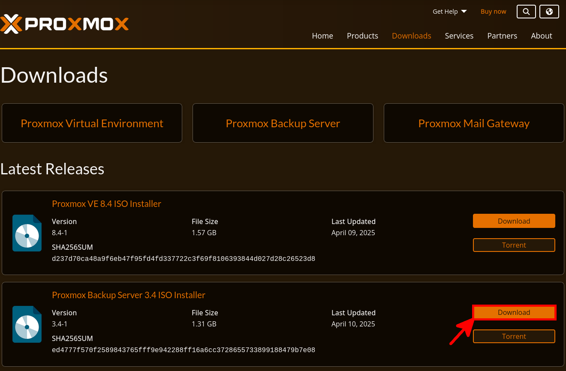
Task: Download the Proxmox VE 8.4 ISO
Action: [x=514, y=221]
